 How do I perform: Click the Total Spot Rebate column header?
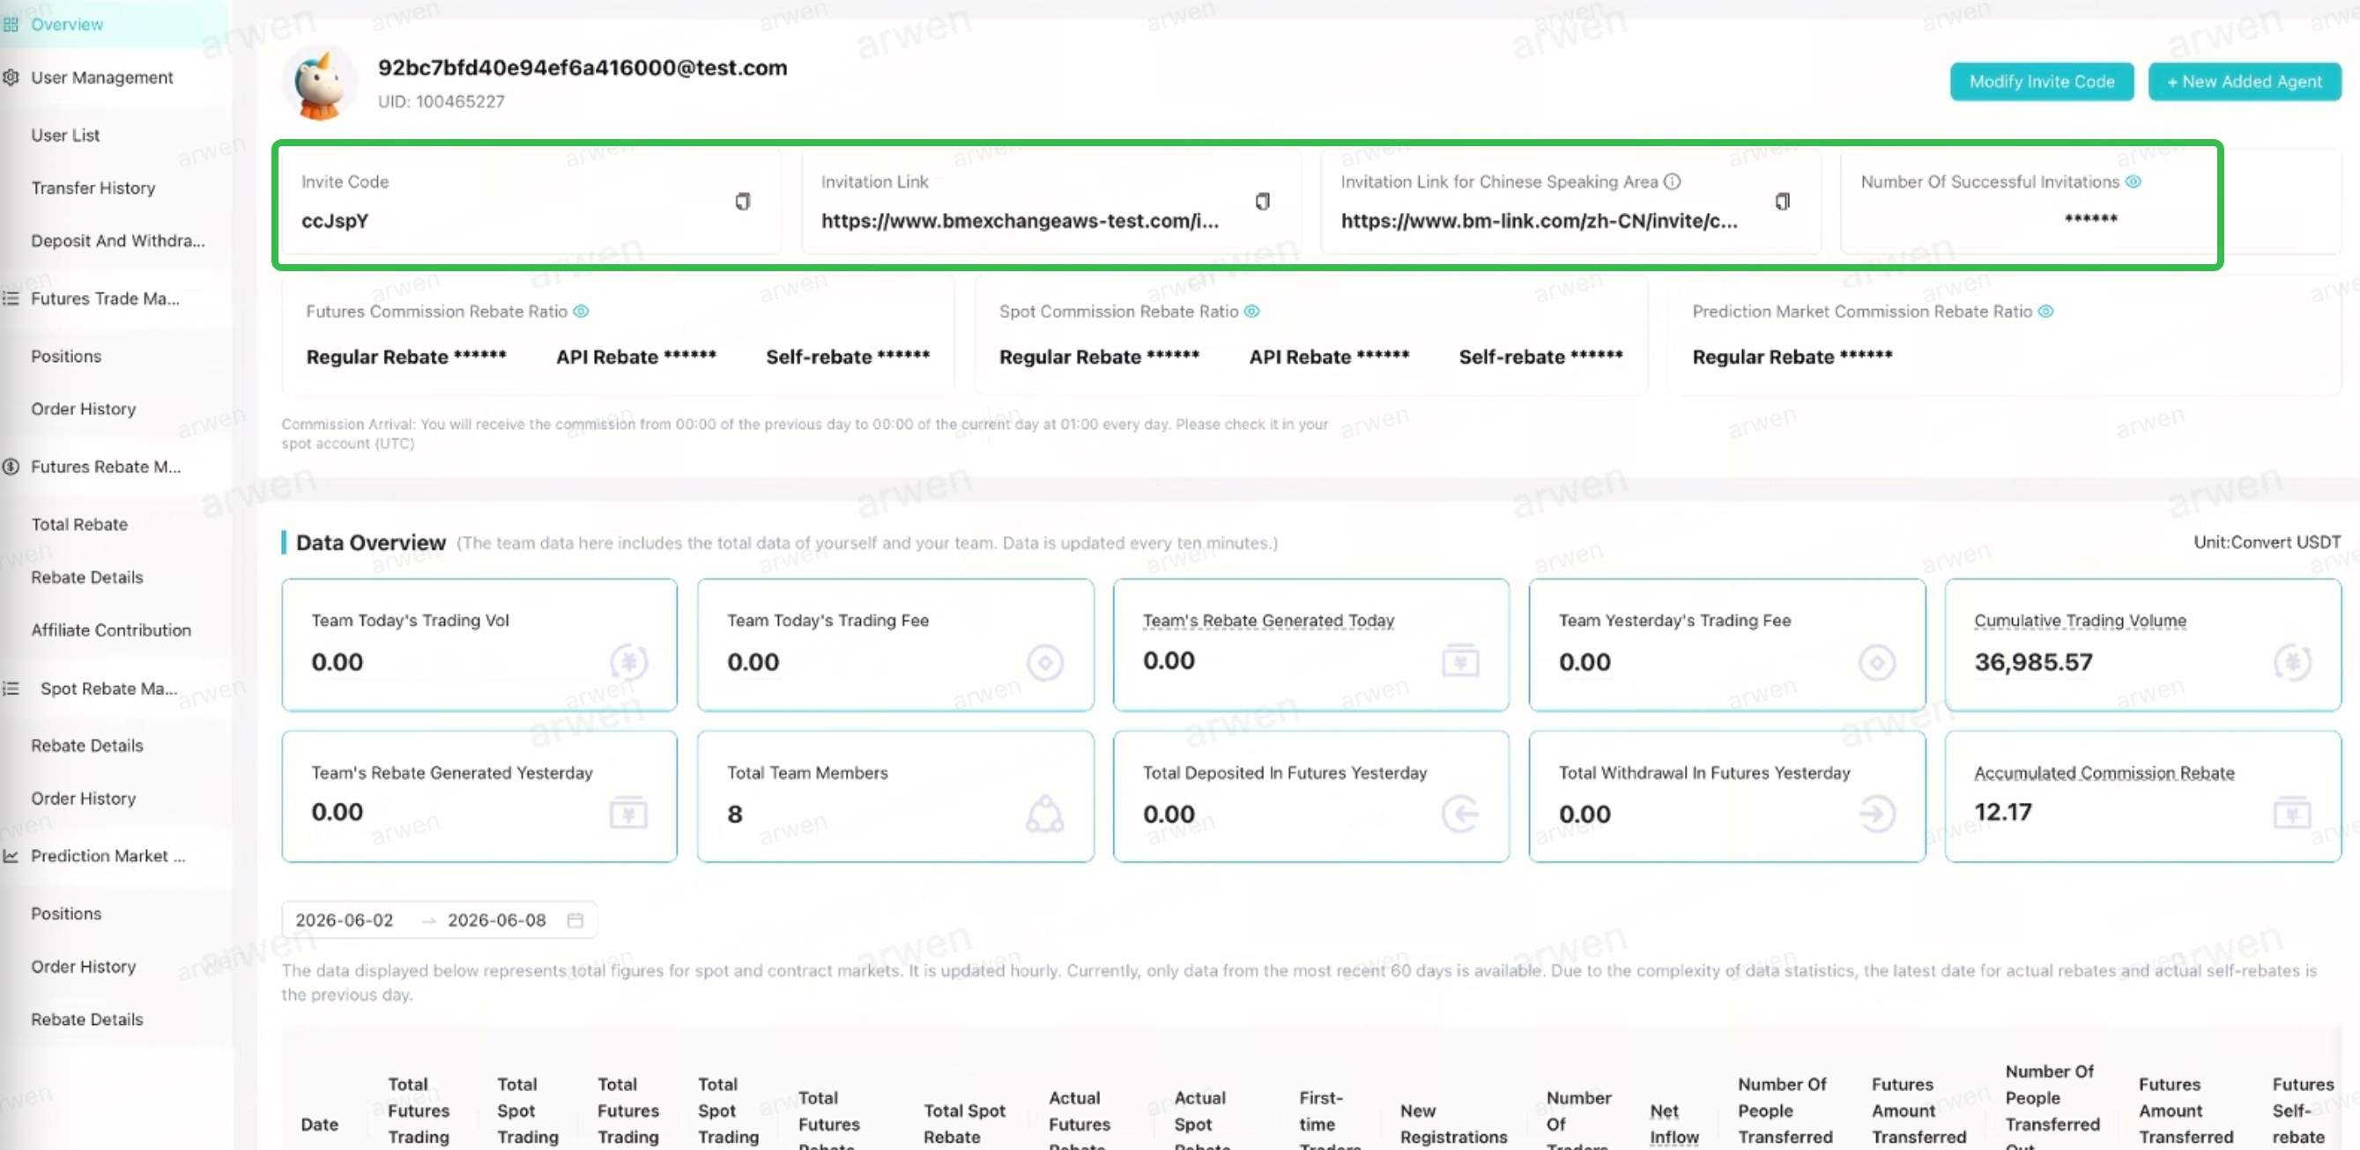coord(964,1124)
